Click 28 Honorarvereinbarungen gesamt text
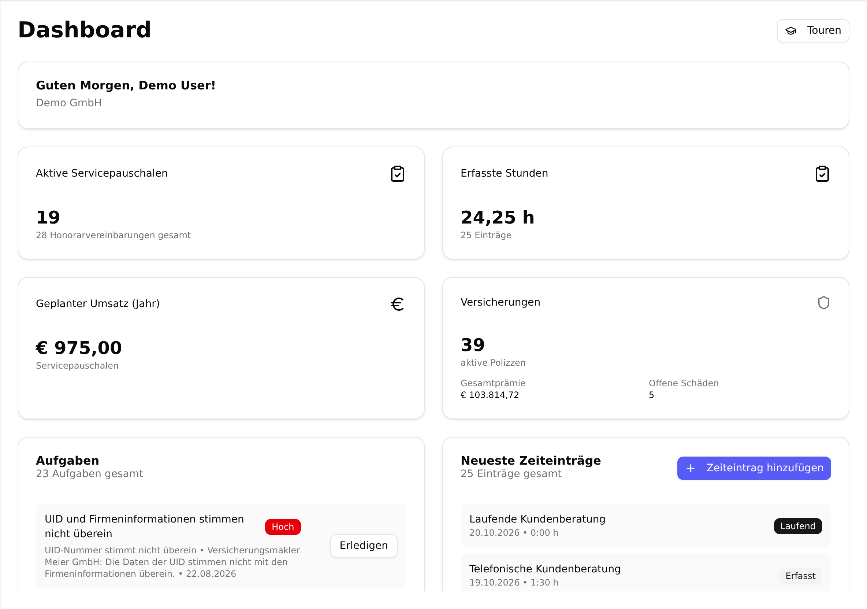This screenshot has height=609, width=867. point(113,235)
